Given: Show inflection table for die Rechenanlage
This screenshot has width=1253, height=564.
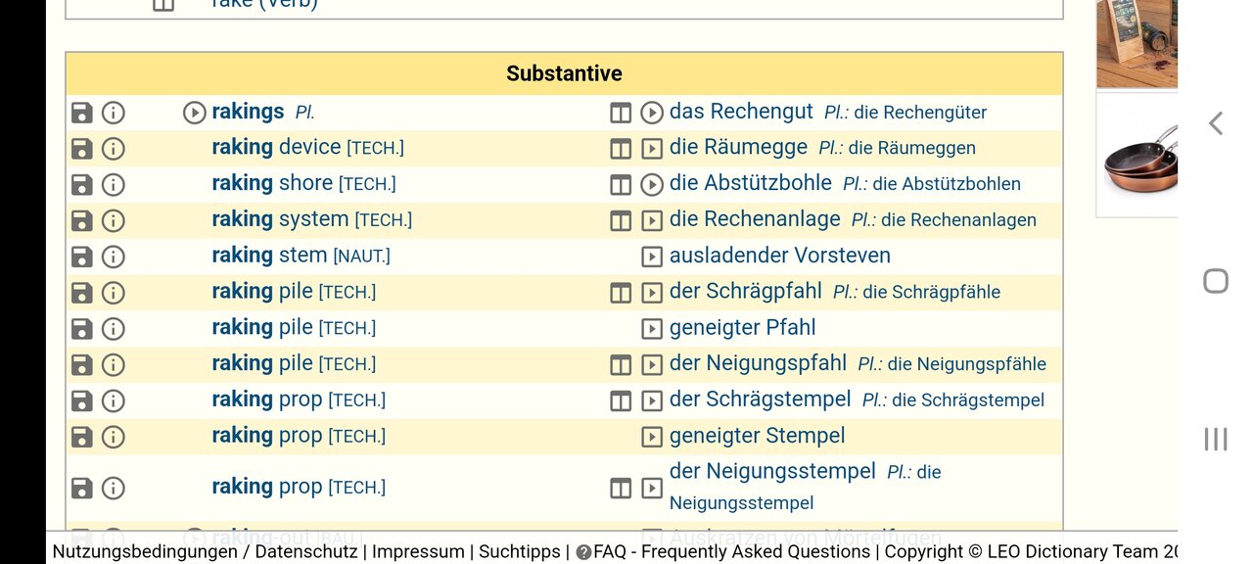Looking at the screenshot, I should 621,221.
